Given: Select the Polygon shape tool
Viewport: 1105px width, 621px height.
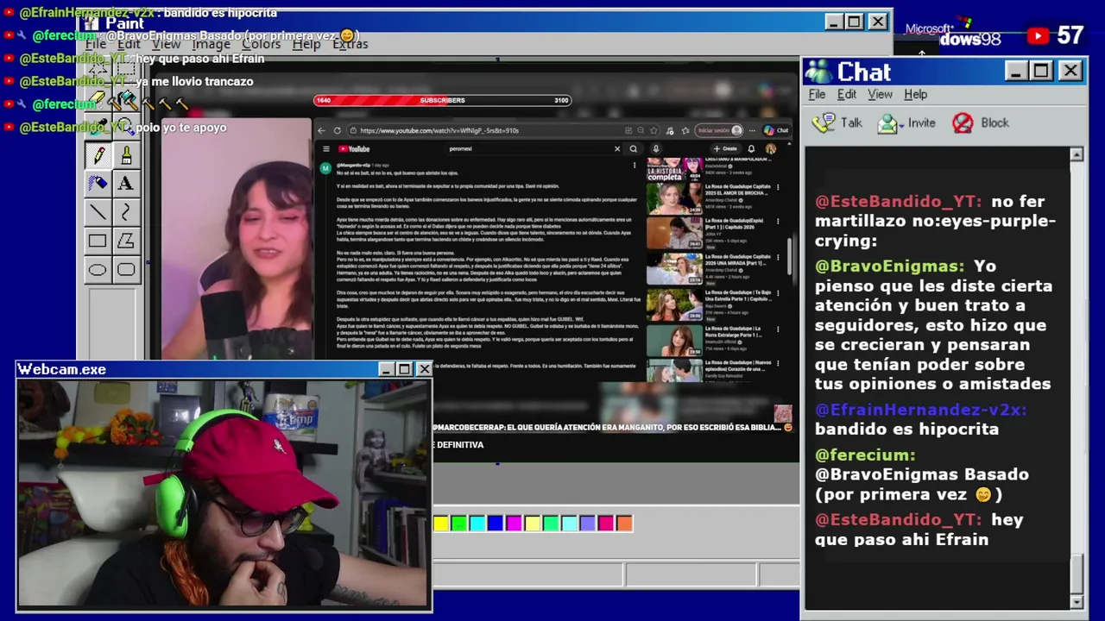Looking at the screenshot, I should click(126, 241).
